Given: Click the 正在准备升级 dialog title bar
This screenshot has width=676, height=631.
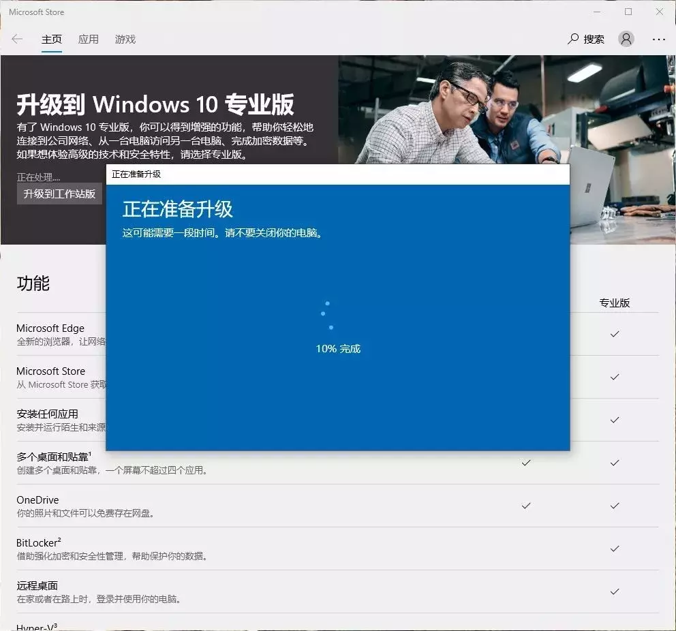Looking at the screenshot, I should [338, 174].
